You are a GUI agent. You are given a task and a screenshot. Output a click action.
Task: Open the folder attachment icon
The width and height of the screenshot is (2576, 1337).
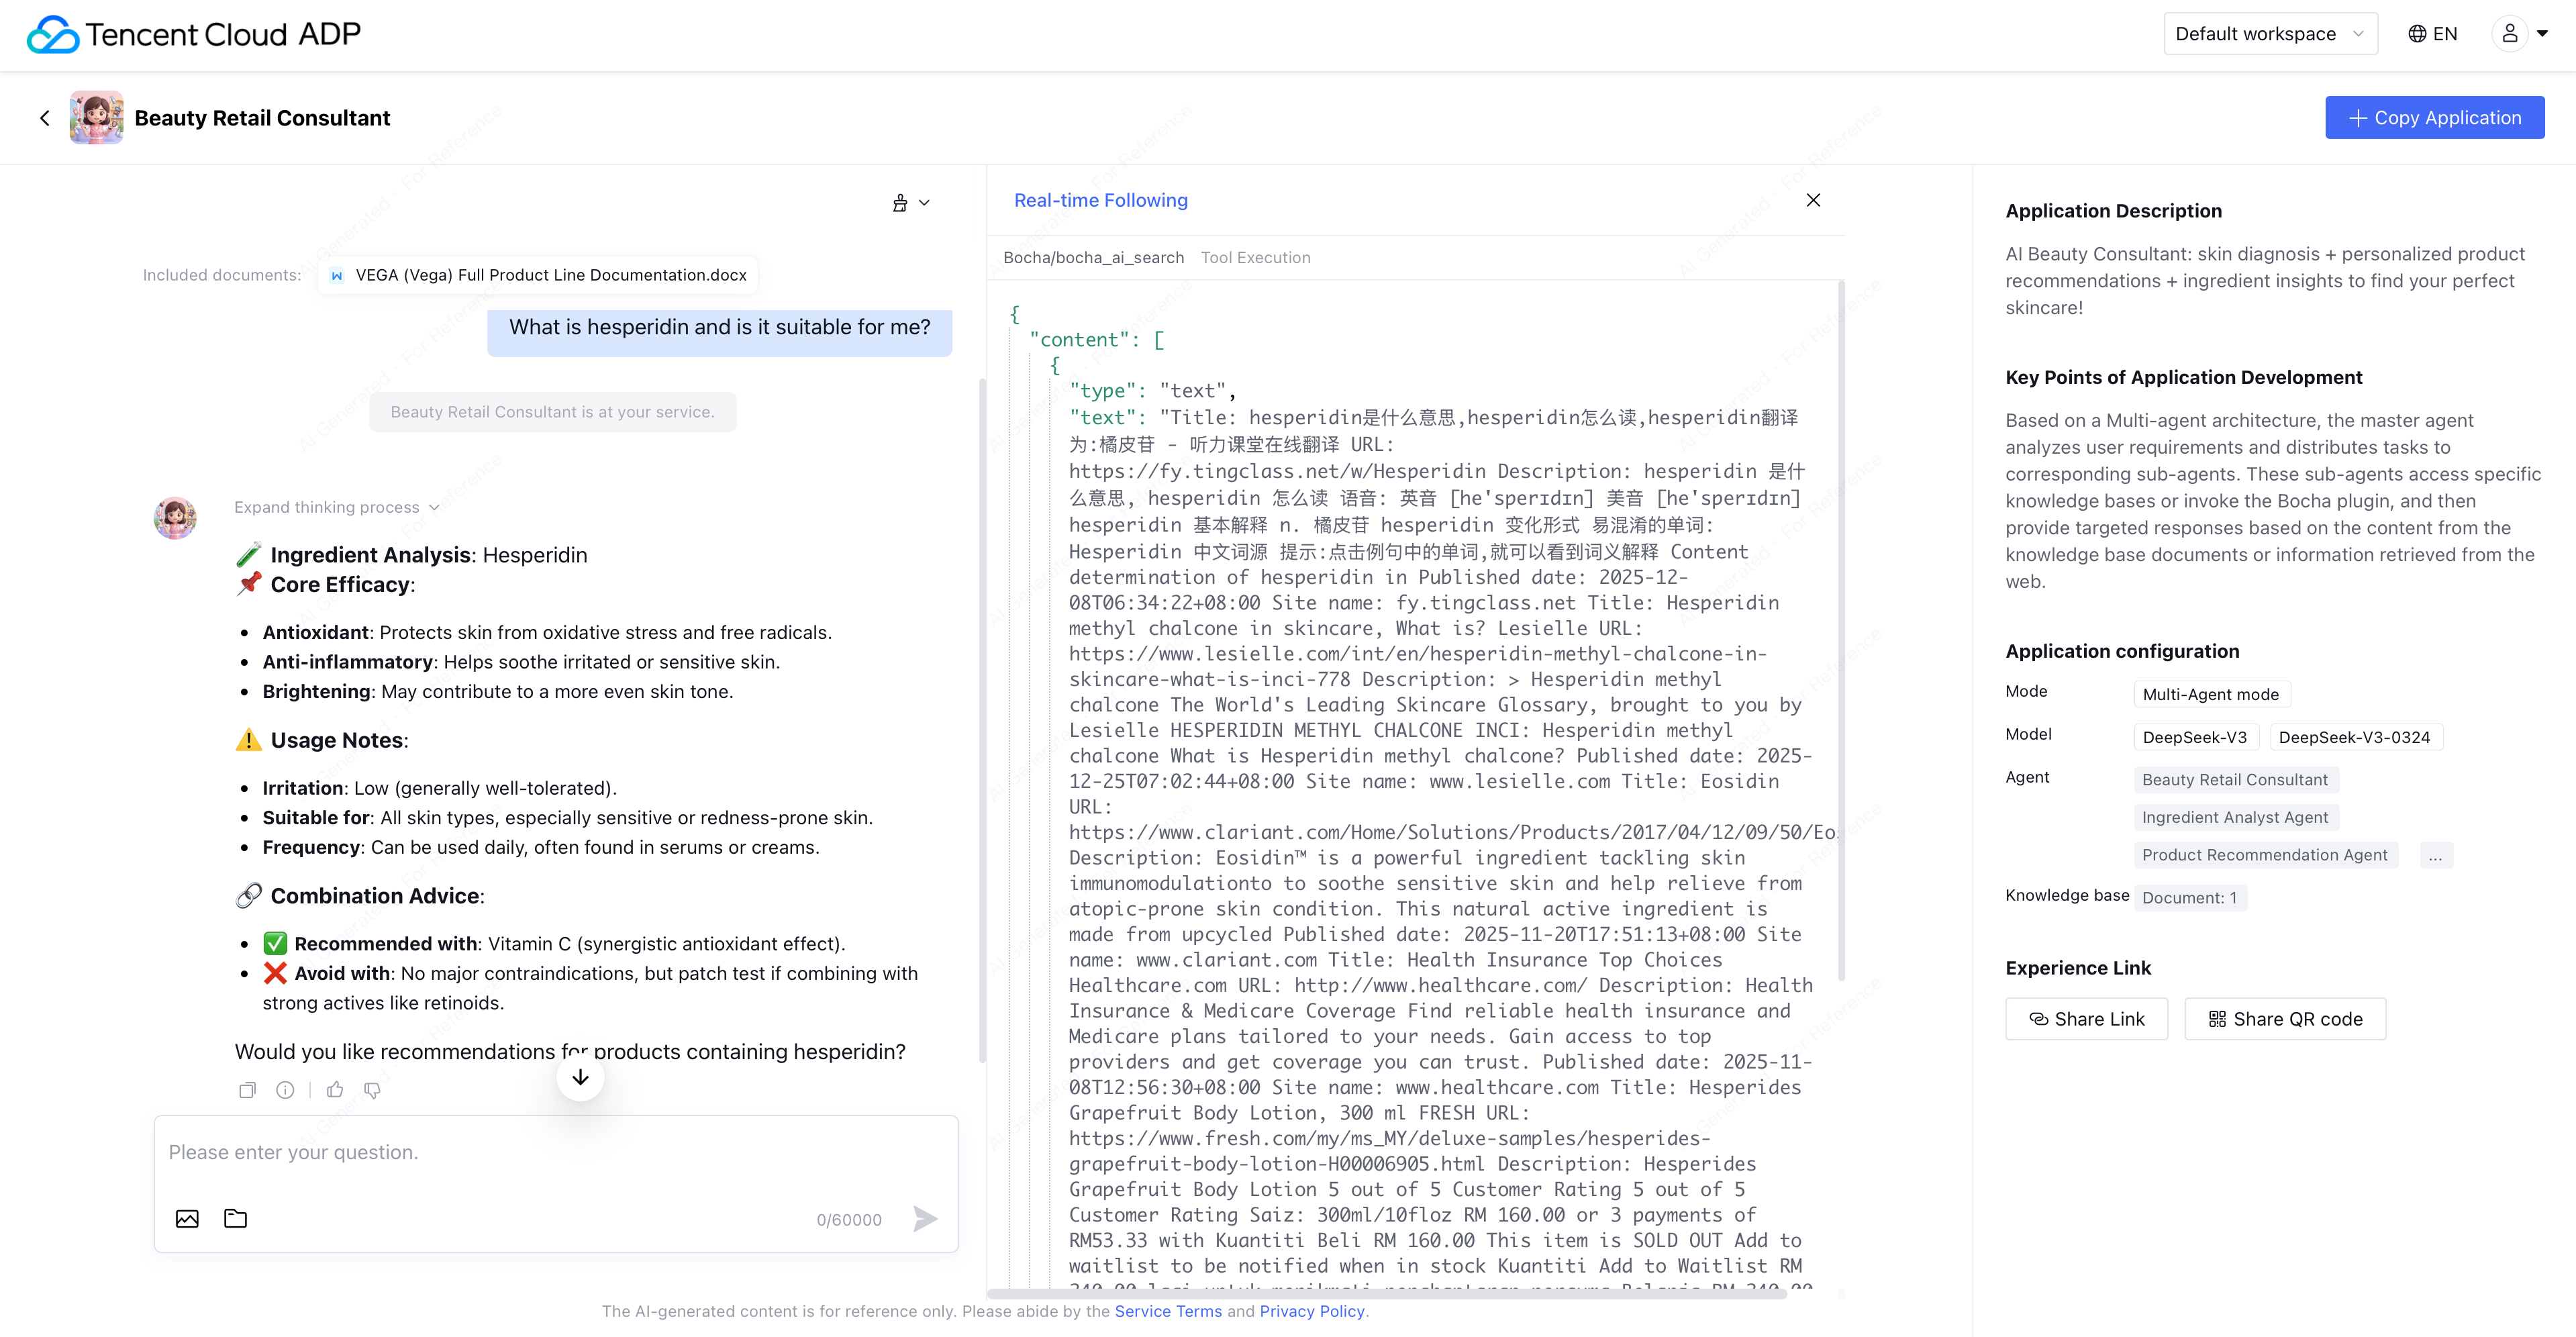235,1218
